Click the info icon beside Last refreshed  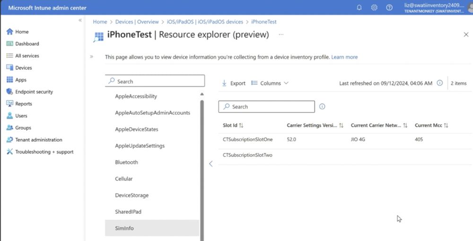click(x=440, y=83)
